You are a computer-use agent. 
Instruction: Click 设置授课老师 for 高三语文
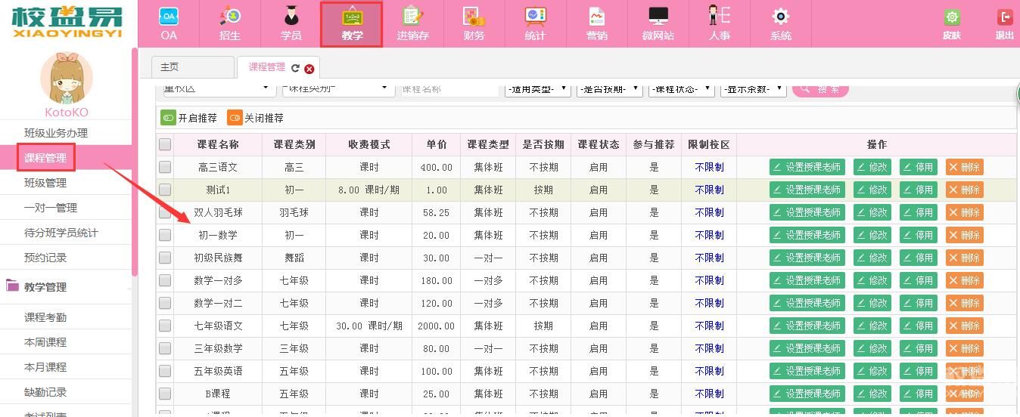[807, 168]
